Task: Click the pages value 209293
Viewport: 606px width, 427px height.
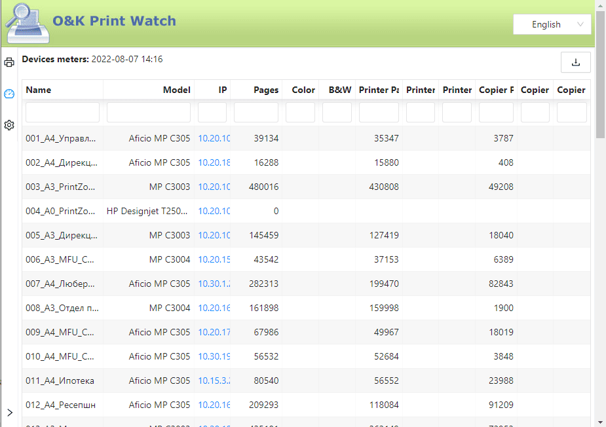Action: tap(263, 405)
